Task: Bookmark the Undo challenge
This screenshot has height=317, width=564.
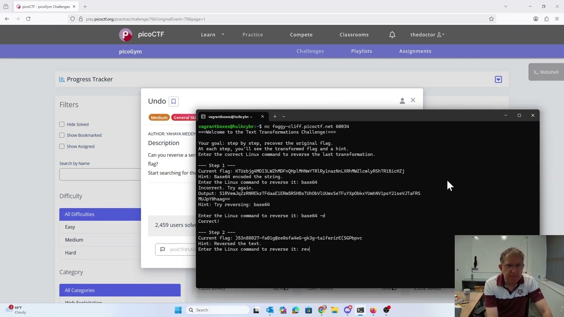Action: (174, 101)
